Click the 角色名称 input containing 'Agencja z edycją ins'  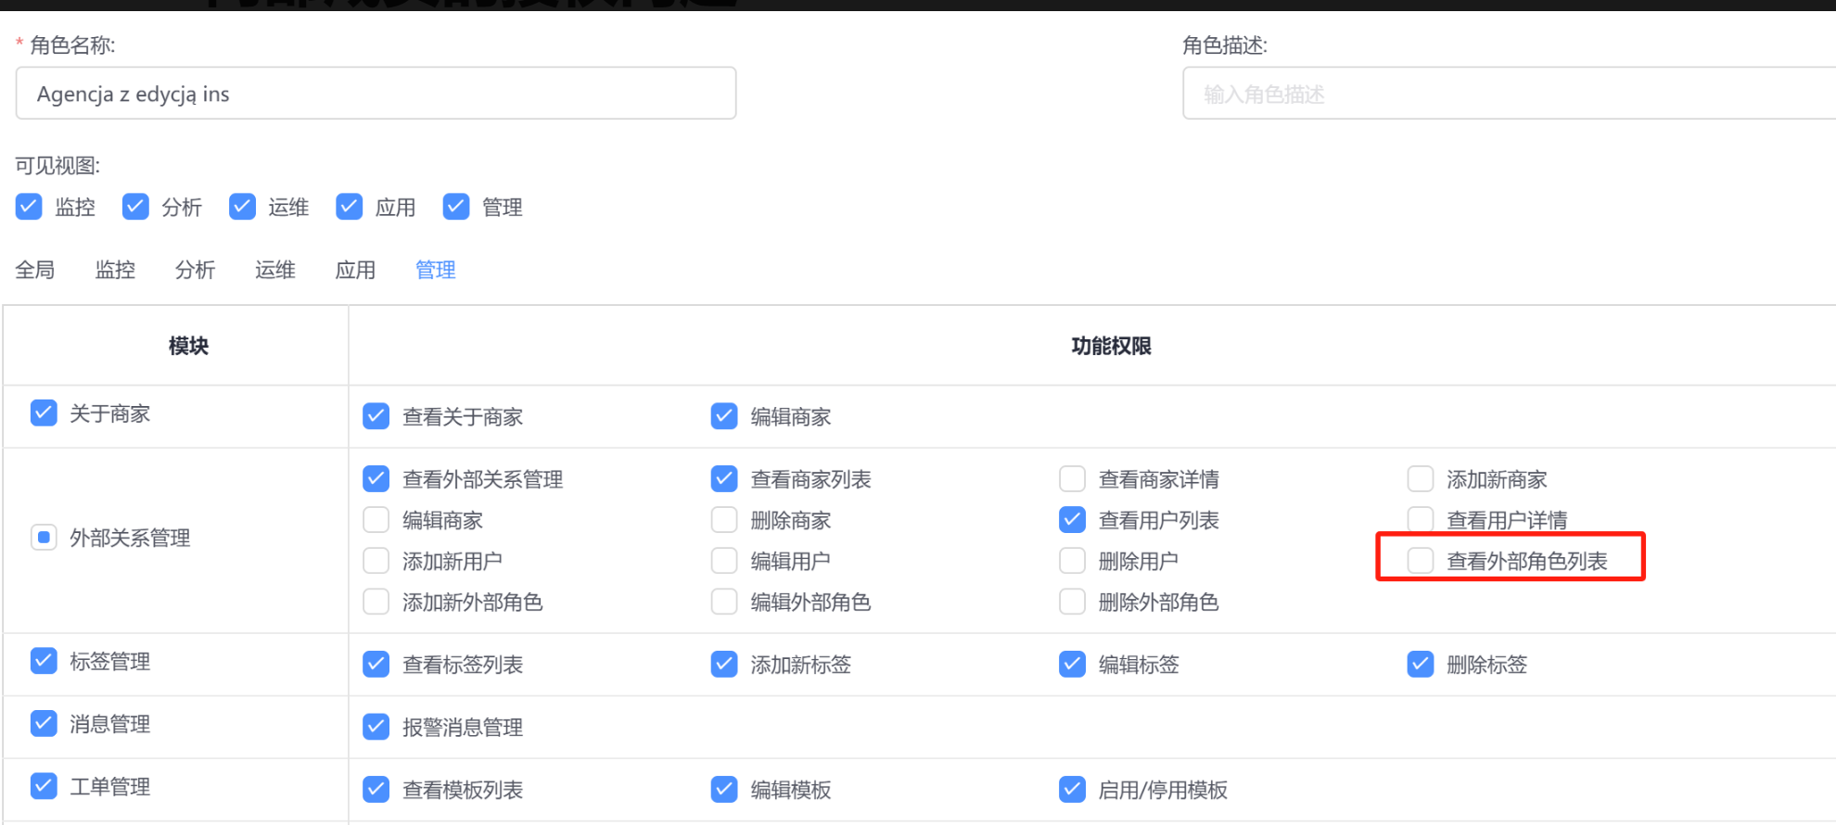376,93
